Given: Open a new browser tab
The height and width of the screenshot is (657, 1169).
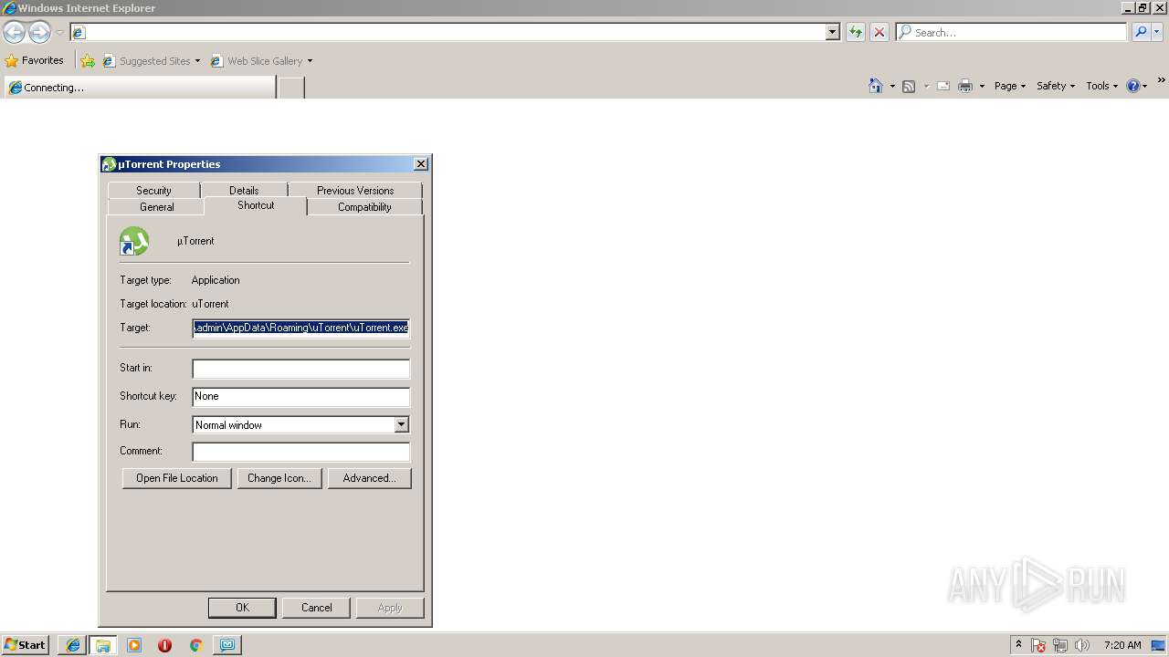Looking at the screenshot, I should (291, 88).
